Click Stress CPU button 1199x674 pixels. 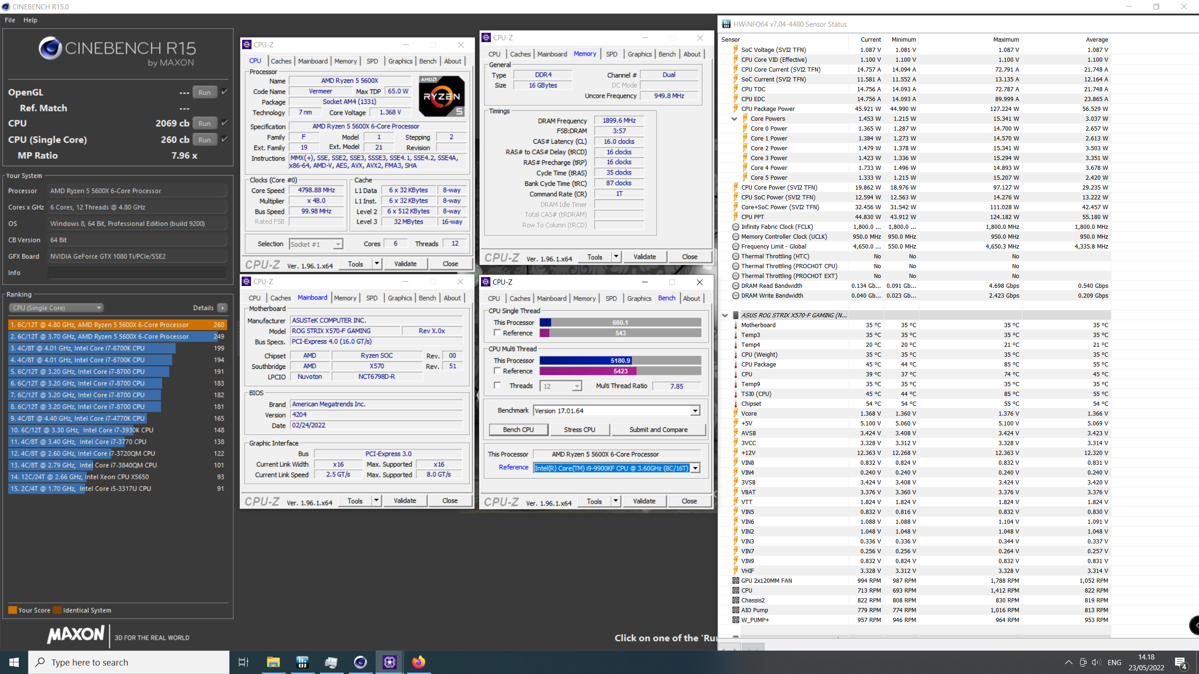point(580,430)
